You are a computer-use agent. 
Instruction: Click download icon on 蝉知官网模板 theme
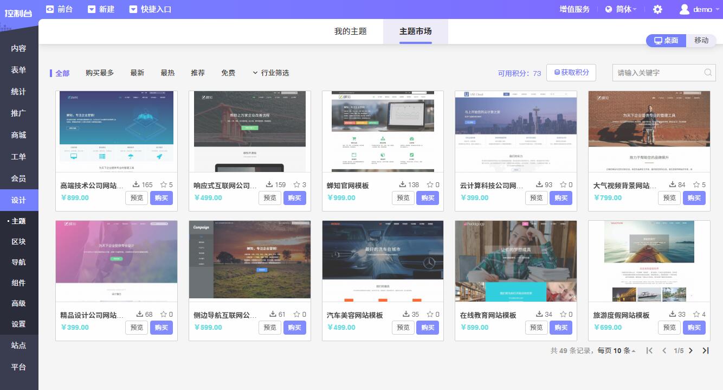(403, 185)
